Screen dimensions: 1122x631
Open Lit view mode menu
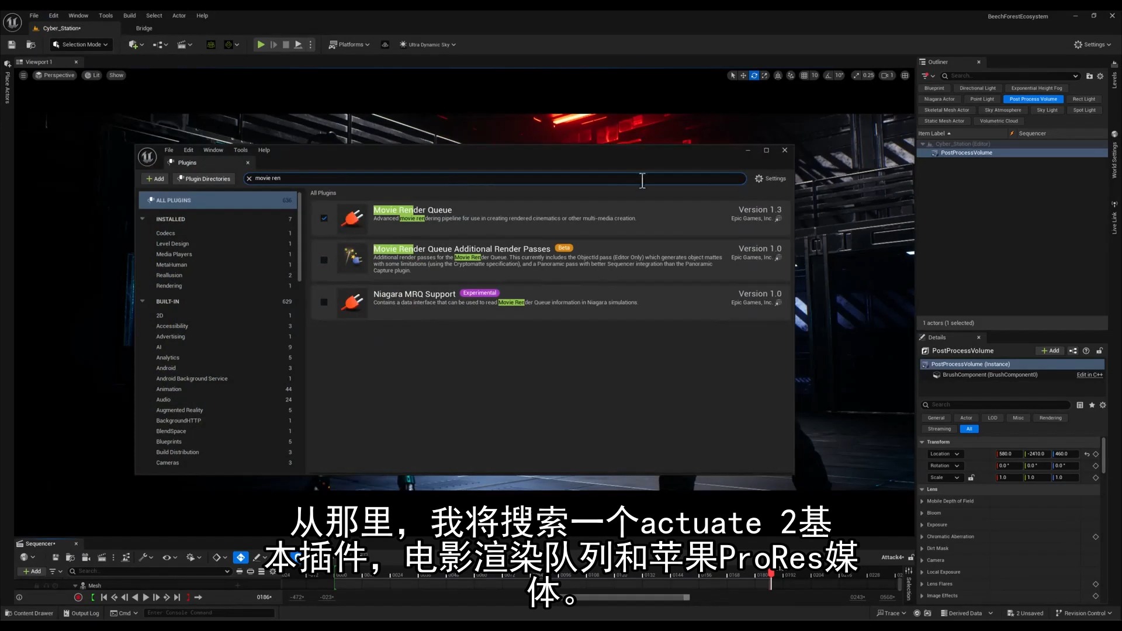coord(92,75)
